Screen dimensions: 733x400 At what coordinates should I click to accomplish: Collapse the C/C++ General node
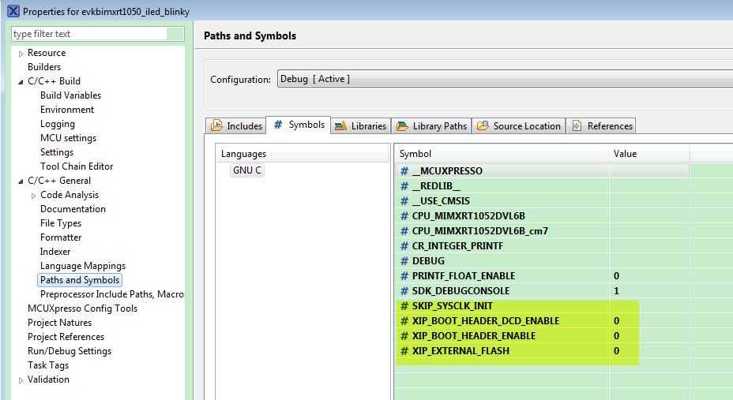tap(21, 181)
